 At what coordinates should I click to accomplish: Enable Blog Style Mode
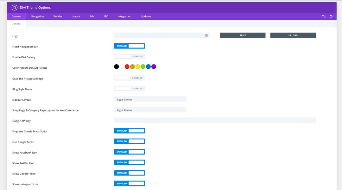[x=129, y=89]
